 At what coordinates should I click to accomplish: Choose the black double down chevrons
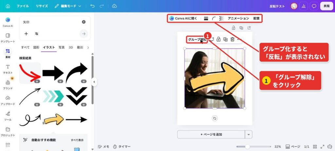point(77,97)
